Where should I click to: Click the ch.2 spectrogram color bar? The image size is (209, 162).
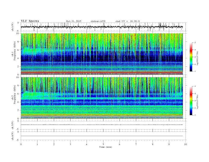tap(191, 101)
